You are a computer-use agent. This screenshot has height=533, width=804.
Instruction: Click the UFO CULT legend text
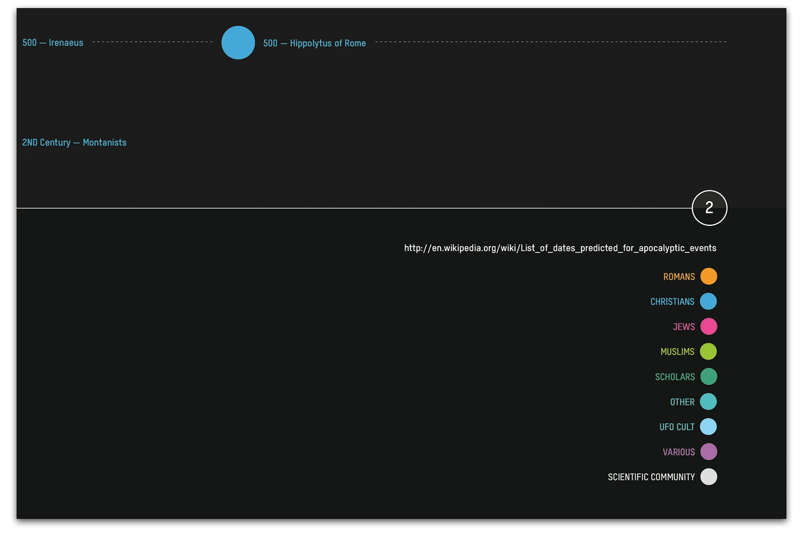(x=676, y=427)
